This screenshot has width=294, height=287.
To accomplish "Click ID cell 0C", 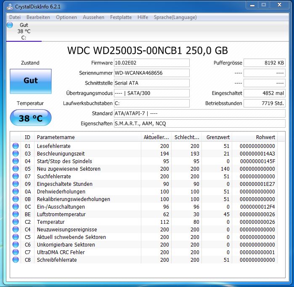I will [28, 207].
